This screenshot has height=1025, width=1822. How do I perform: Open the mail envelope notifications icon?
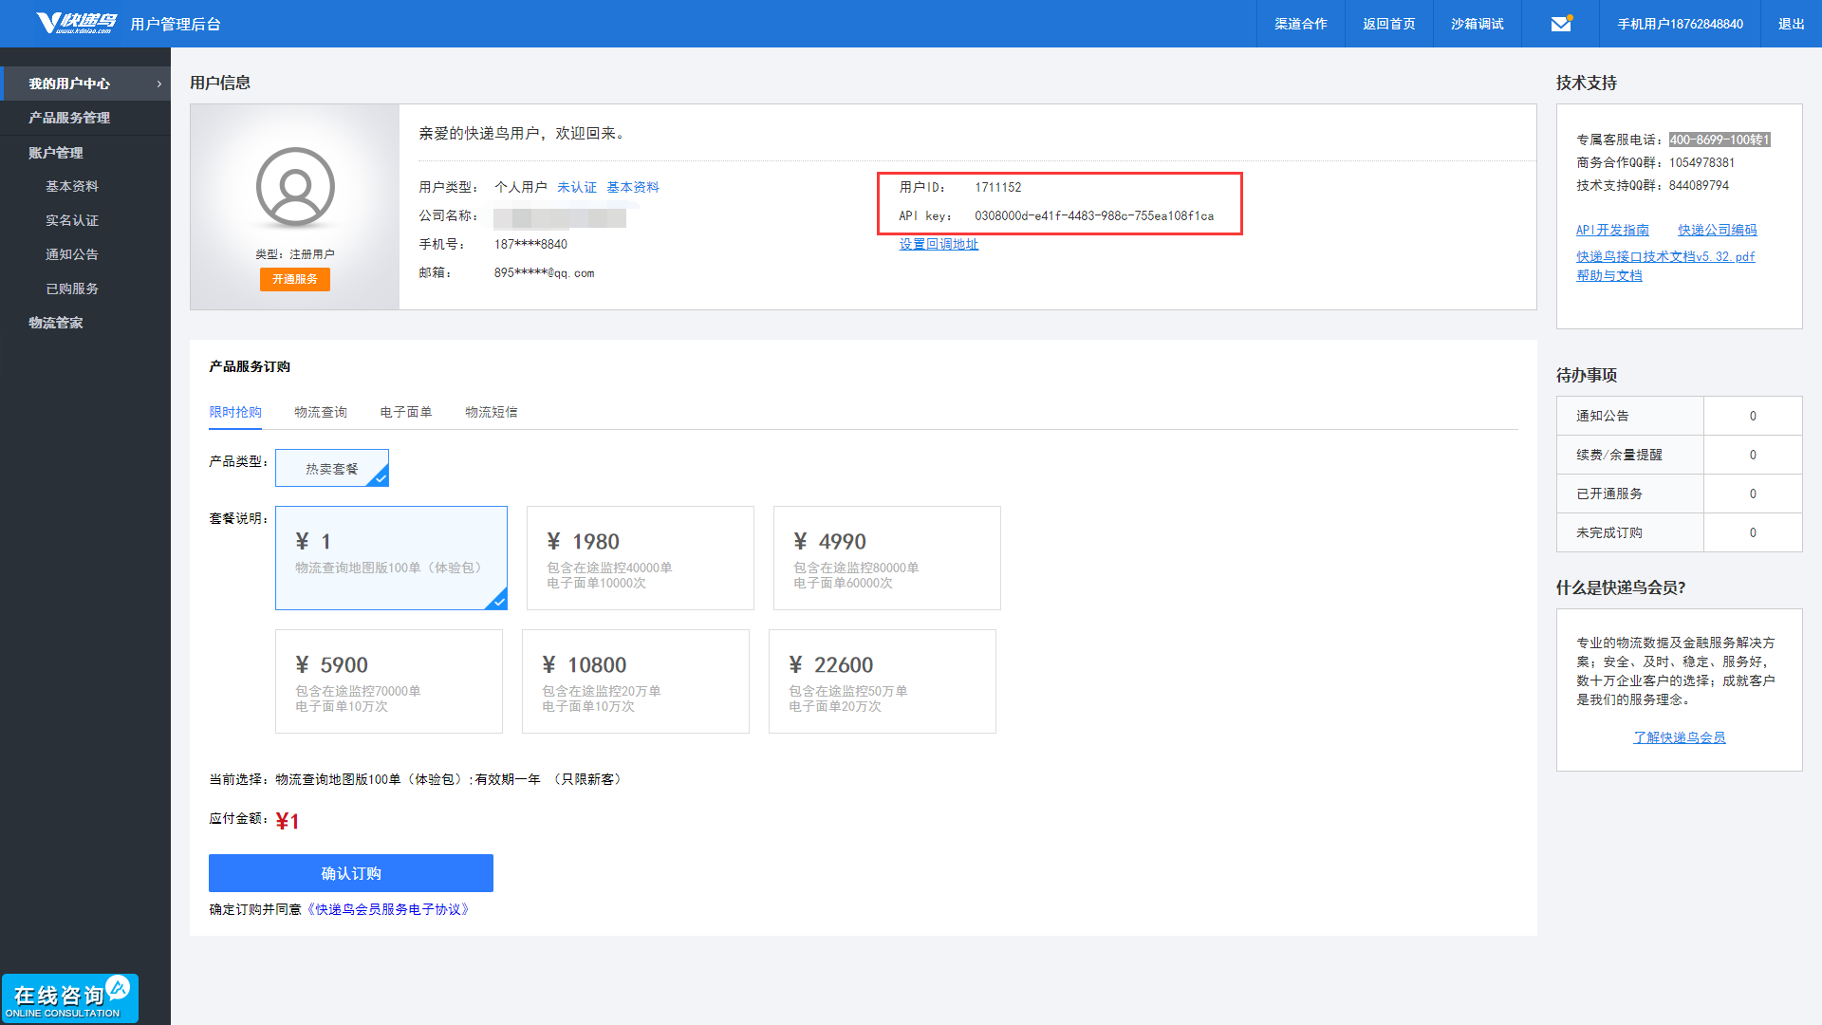point(1561,24)
